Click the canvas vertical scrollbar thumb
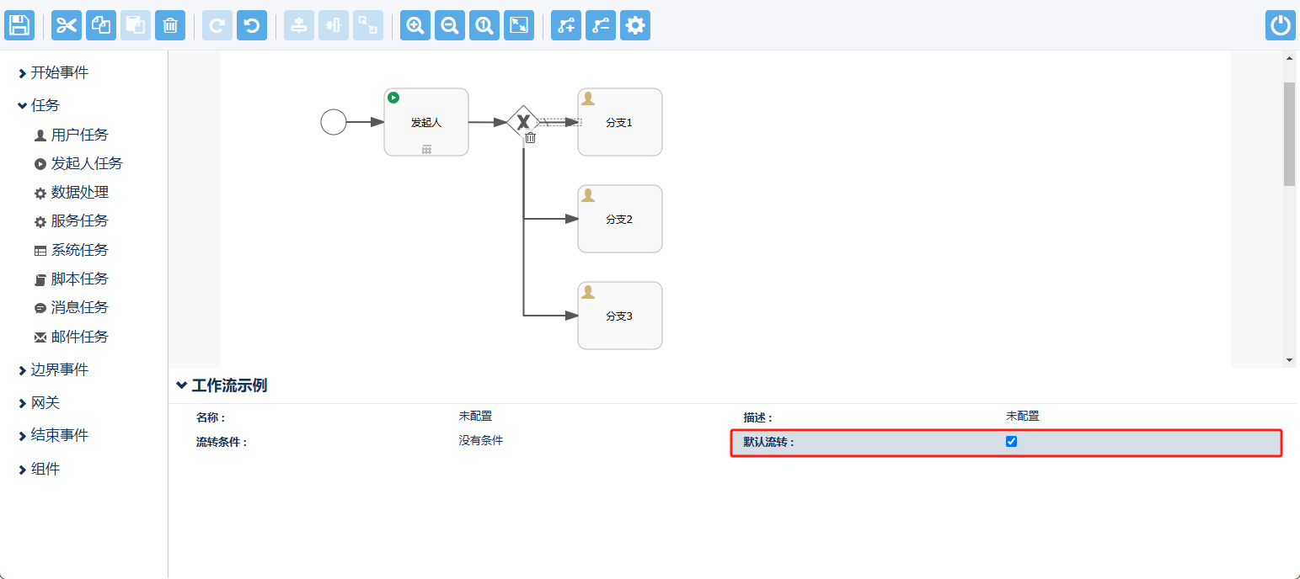Viewport: 1300px width, 579px height. [x=1289, y=133]
